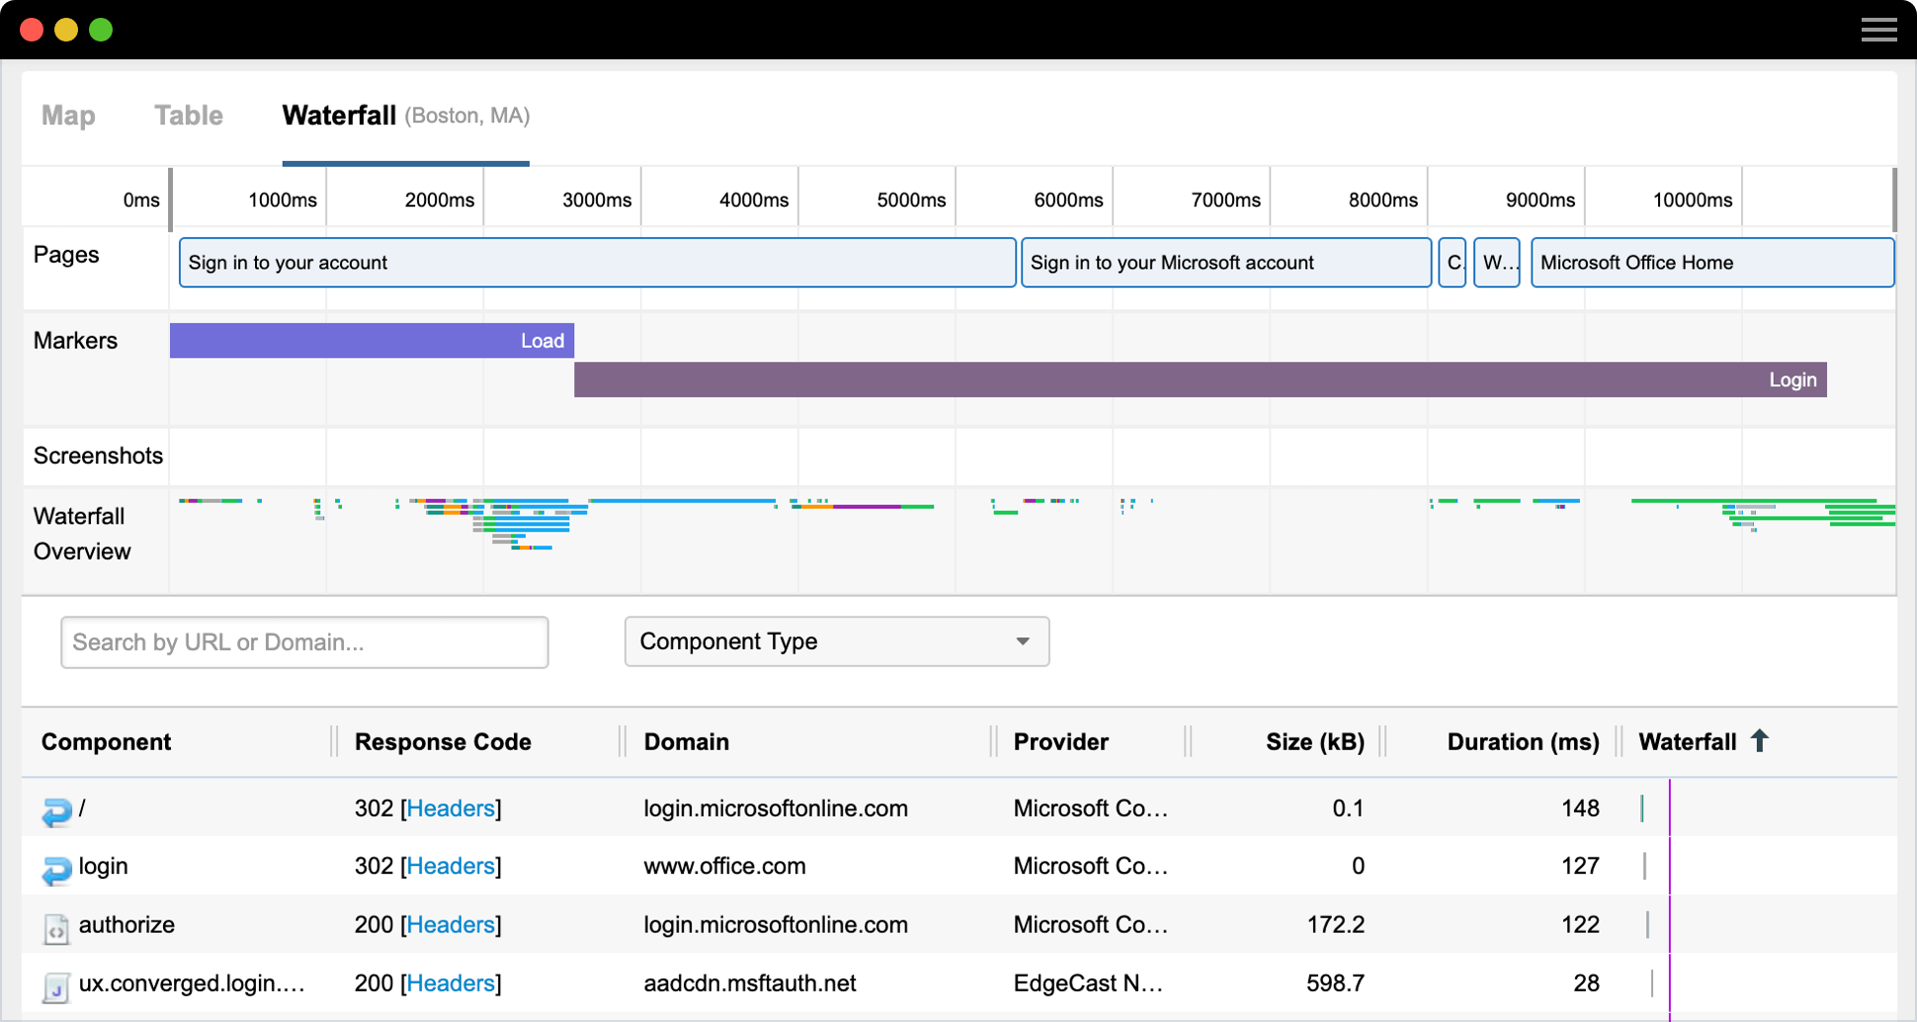
Task: Select 'Microsoft Office Home' page block
Action: coord(1711,263)
